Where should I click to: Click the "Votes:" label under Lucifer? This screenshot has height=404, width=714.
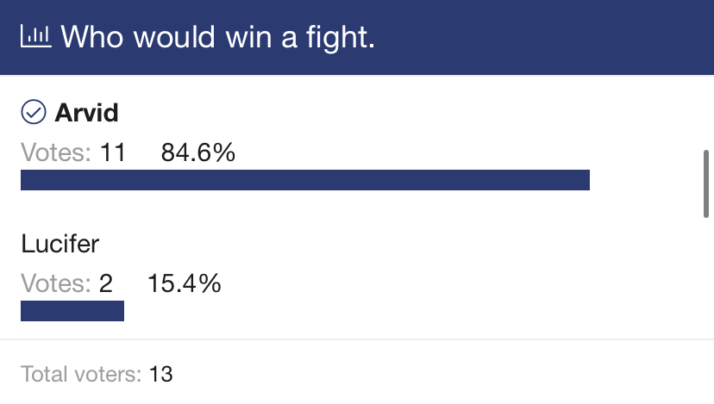[x=56, y=283]
